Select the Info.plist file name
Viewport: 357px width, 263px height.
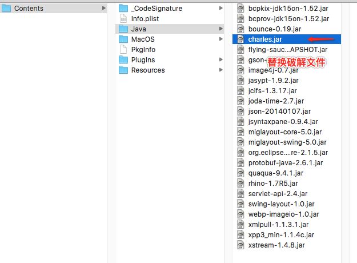(x=145, y=19)
